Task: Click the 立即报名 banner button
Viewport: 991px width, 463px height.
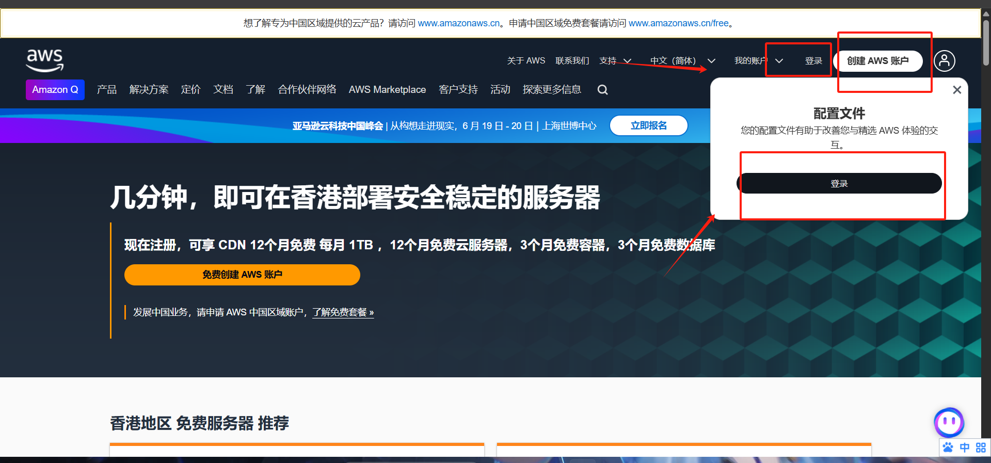Action: pyautogui.click(x=649, y=125)
